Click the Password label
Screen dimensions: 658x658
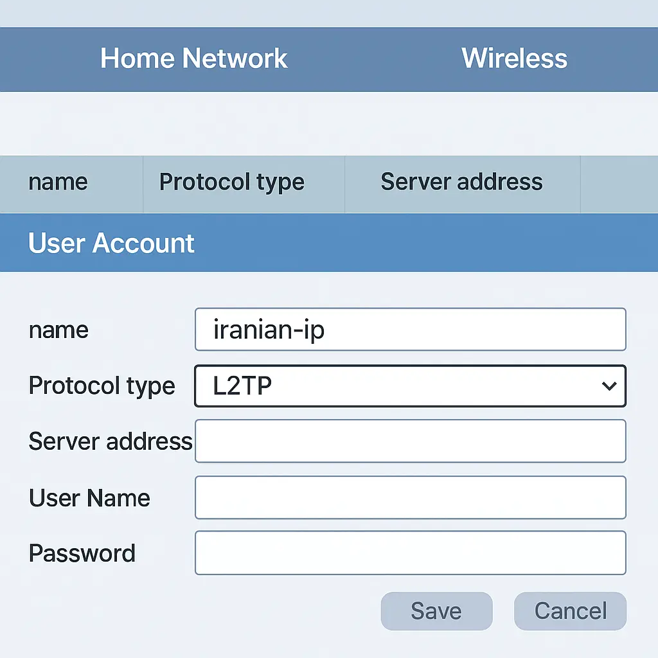point(82,553)
